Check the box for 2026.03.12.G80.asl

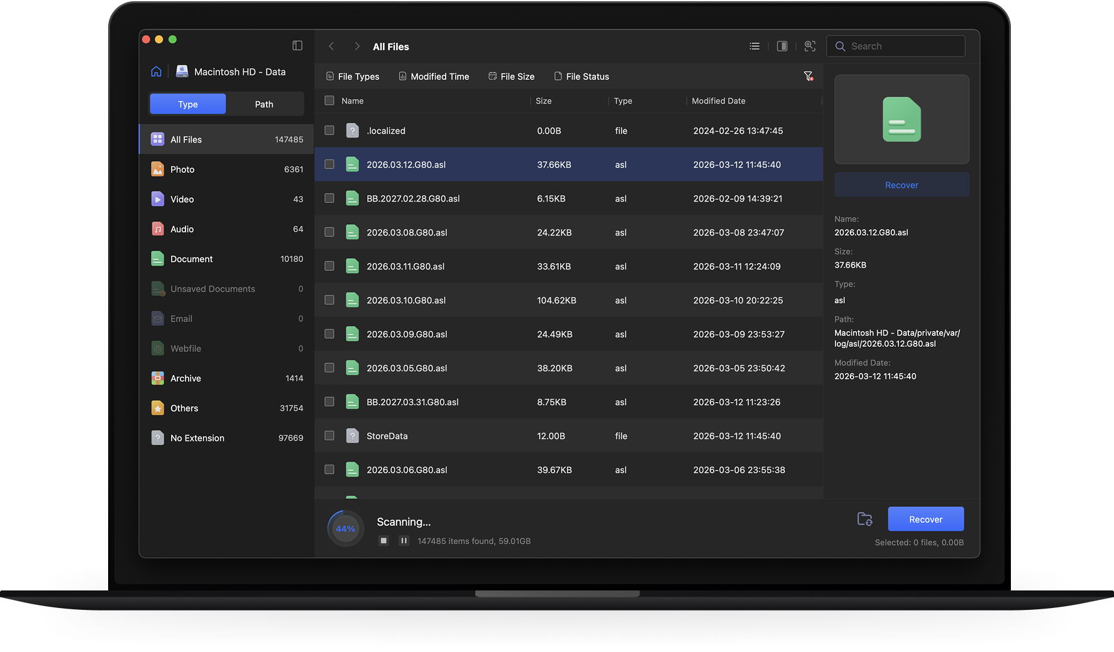click(x=329, y=165)
